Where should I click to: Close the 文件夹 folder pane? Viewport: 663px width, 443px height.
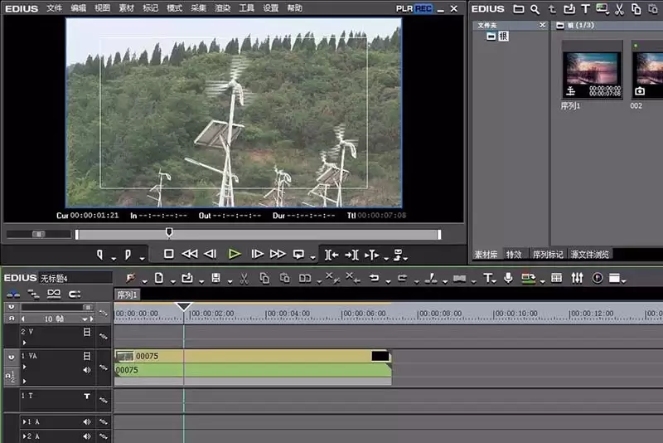click(543, 26)
